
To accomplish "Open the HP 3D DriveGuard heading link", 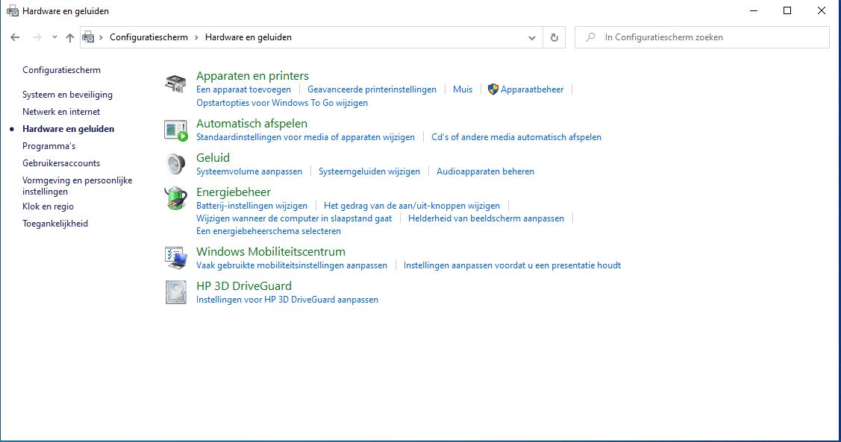I will [x=244, y=286].
